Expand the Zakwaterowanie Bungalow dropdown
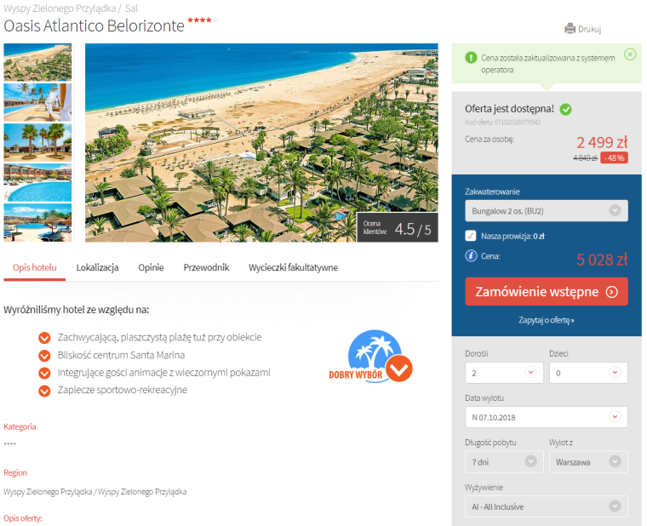The image size is (647, 526). pyautogui.click(x=546, y=211)
